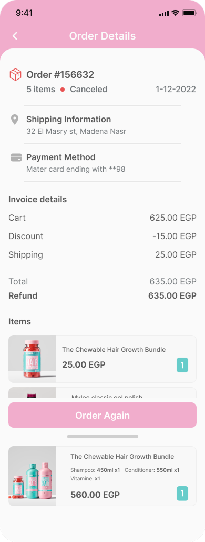
Task: Tap the cellular signal bars icon
Action: 164,14
